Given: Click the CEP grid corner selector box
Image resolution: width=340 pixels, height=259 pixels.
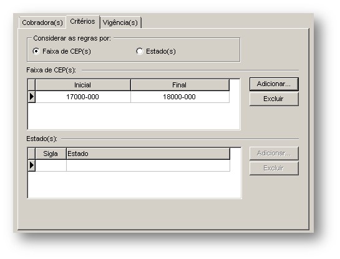Looking at the screenshot, I should (x=32, y=85).
